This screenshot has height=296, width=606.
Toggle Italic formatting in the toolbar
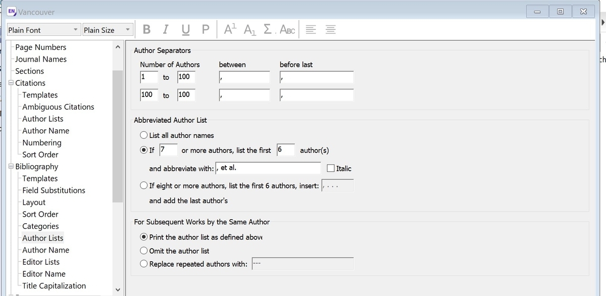pyautogui.click(x=166, y=30)
